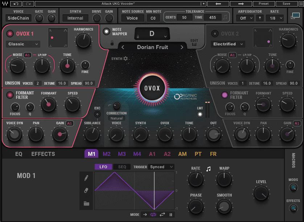Open the Arpeggiator Off dropdown
This screenshot has width=304, height=222.
coord(246,18)
